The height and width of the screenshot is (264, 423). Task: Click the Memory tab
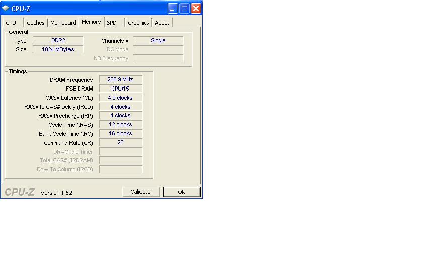(91, 22)
